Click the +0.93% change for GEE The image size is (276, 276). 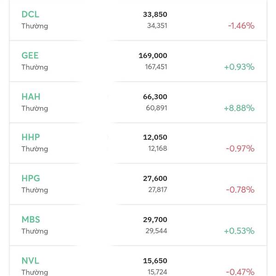coord(239,67)
